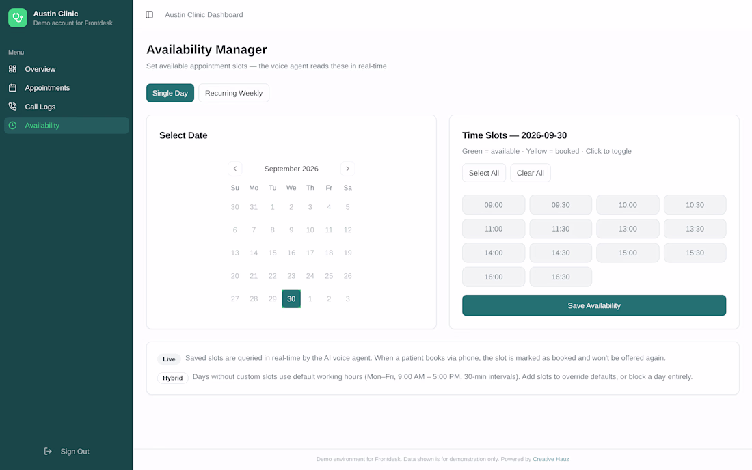Click the Appointments calendar icon
The height and width of the screenshot is (470, 752).
pyautogui.click(x=12, y=87)
